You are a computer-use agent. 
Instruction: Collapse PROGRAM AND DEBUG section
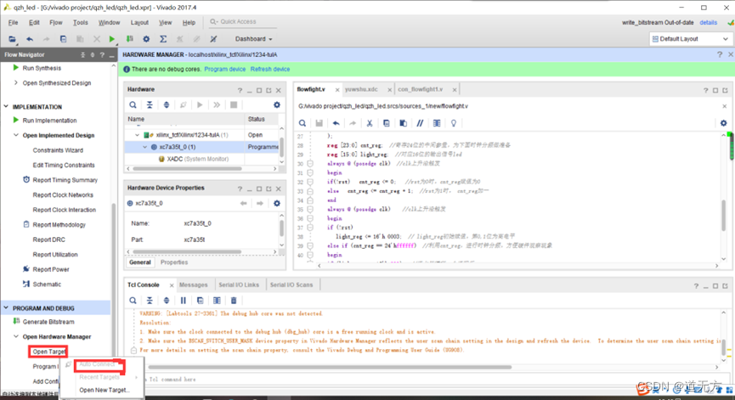tap(6, 308)
